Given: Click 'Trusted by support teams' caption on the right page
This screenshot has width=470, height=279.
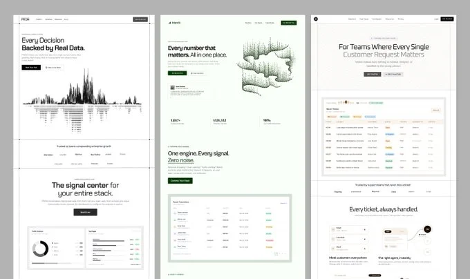Looking at the screenshot, I should coord(383,185).
